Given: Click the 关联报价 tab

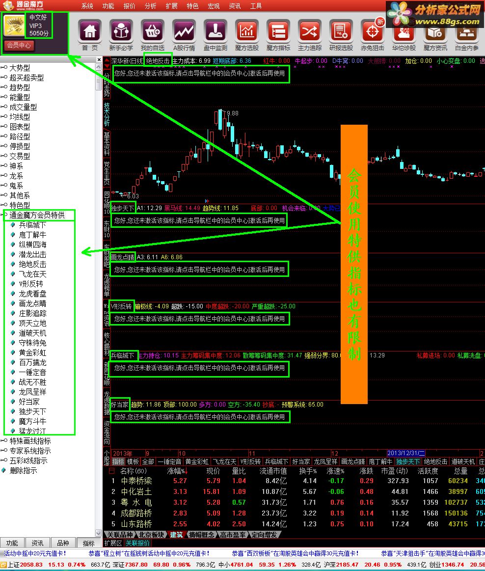Looking at the screenshot, I should pyautogui.click(x=137, y=543).
